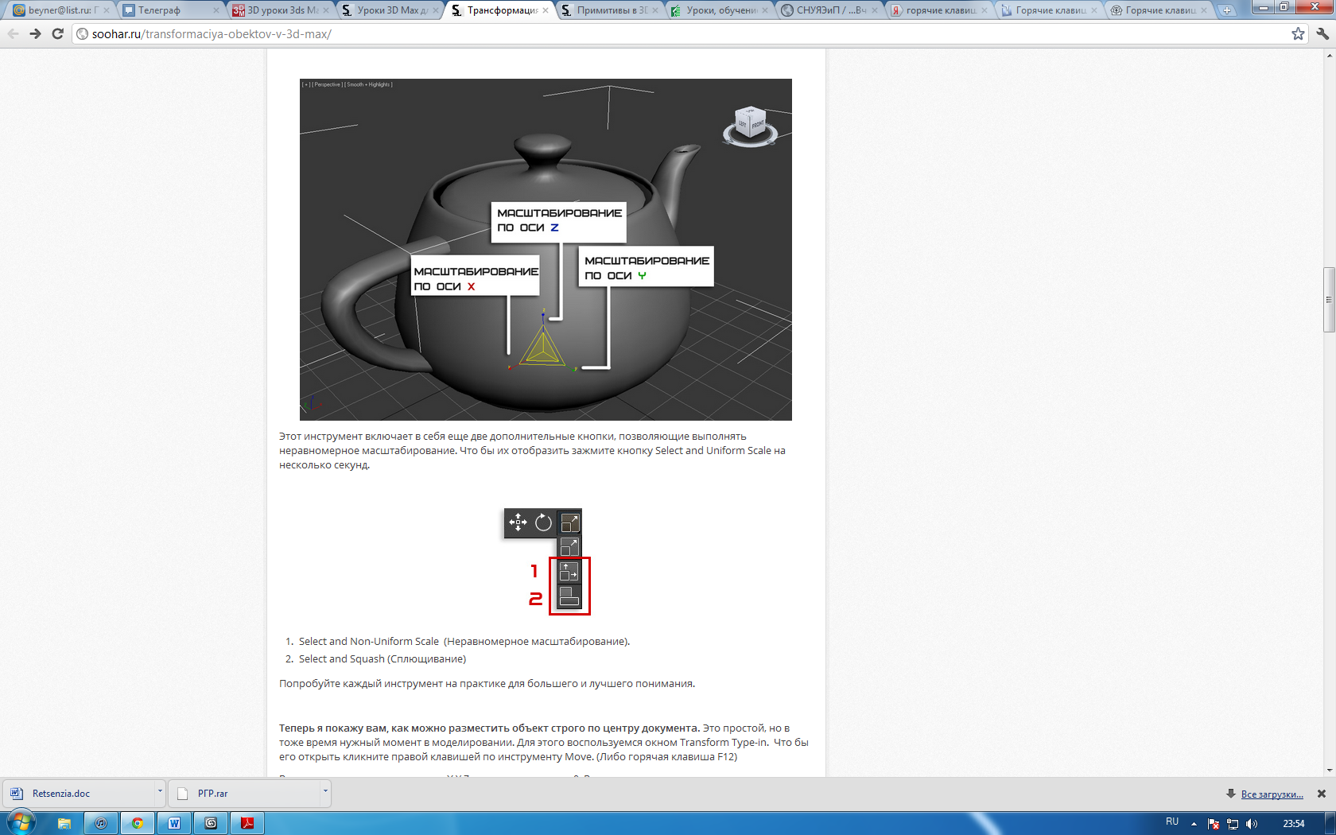Switch to the Уроки 3D Max tab

[390, 10]
